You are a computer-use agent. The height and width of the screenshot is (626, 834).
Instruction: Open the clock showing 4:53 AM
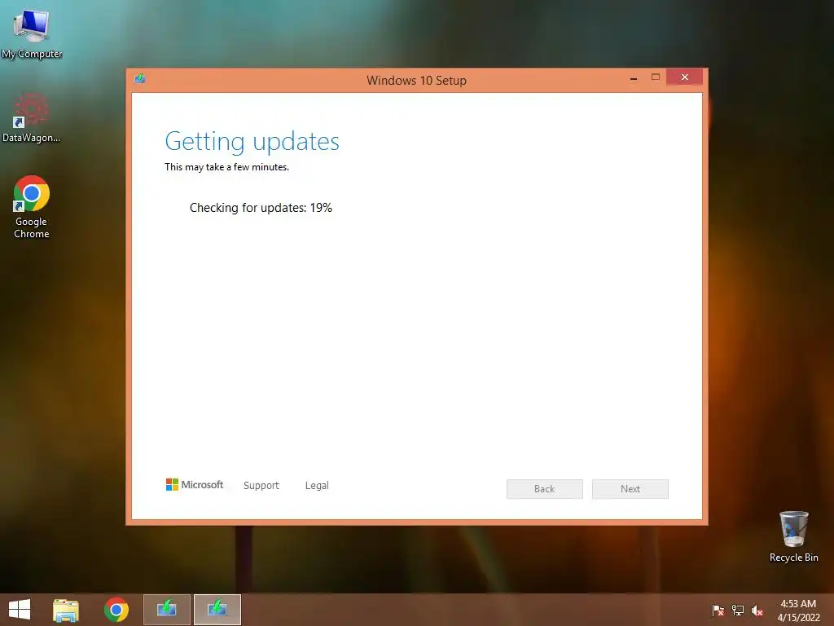tap(798, 610)
